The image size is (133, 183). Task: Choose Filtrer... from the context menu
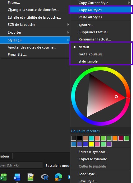coord(35,2)
